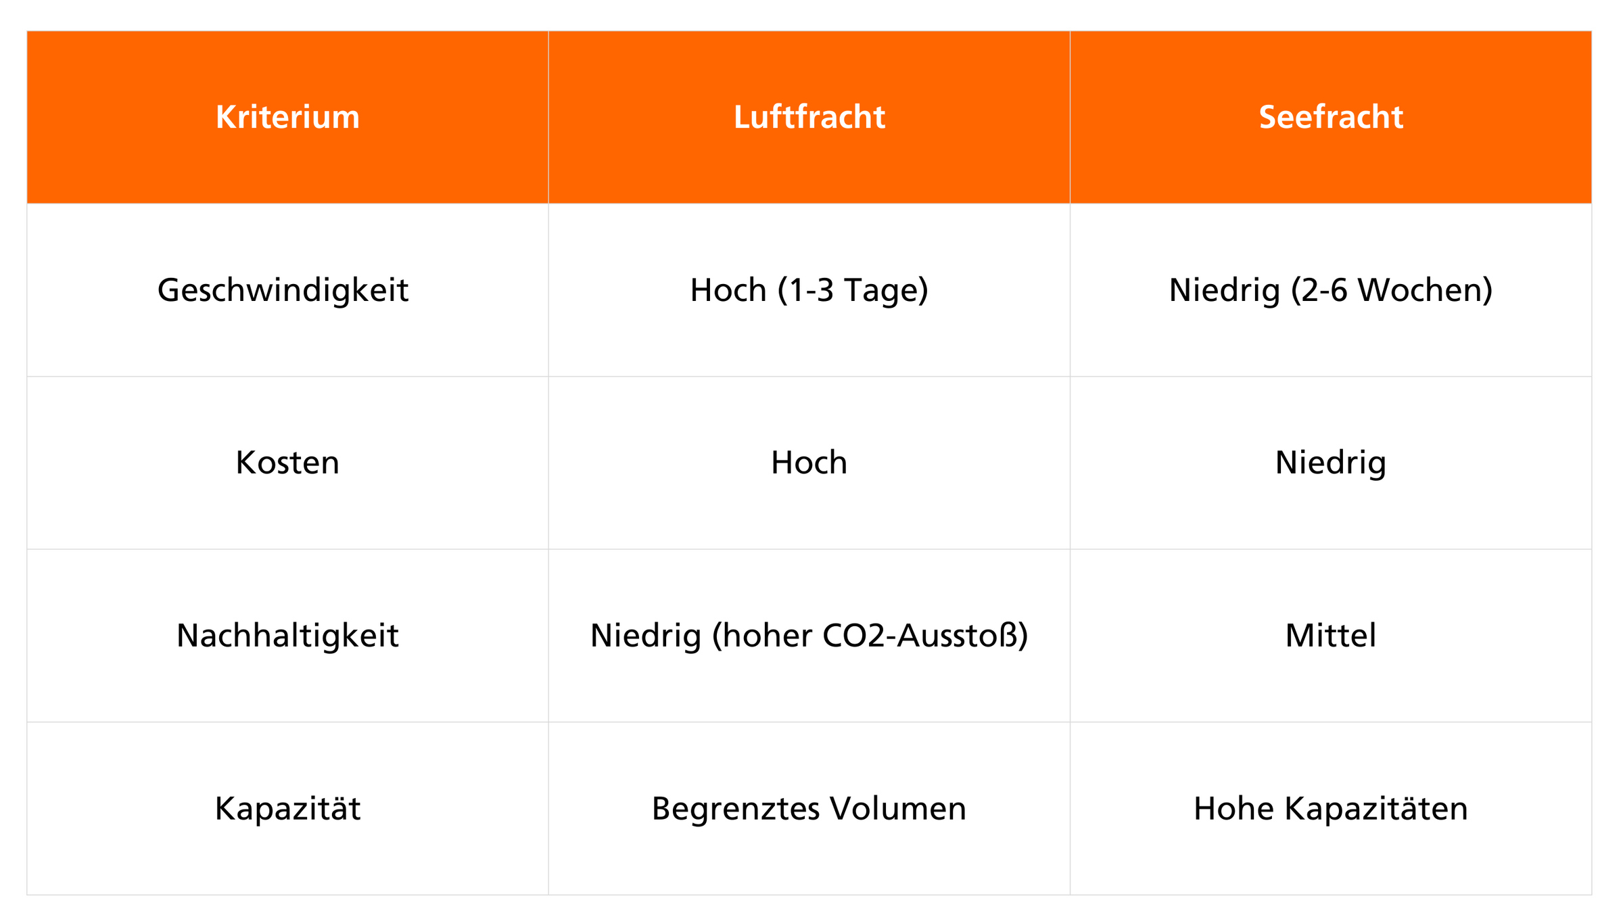This screenshot has width=1623, height=913.
Task: Click the "Niedrig (2-6 Wochen)" cell
Action: (x=1330, y=290)
